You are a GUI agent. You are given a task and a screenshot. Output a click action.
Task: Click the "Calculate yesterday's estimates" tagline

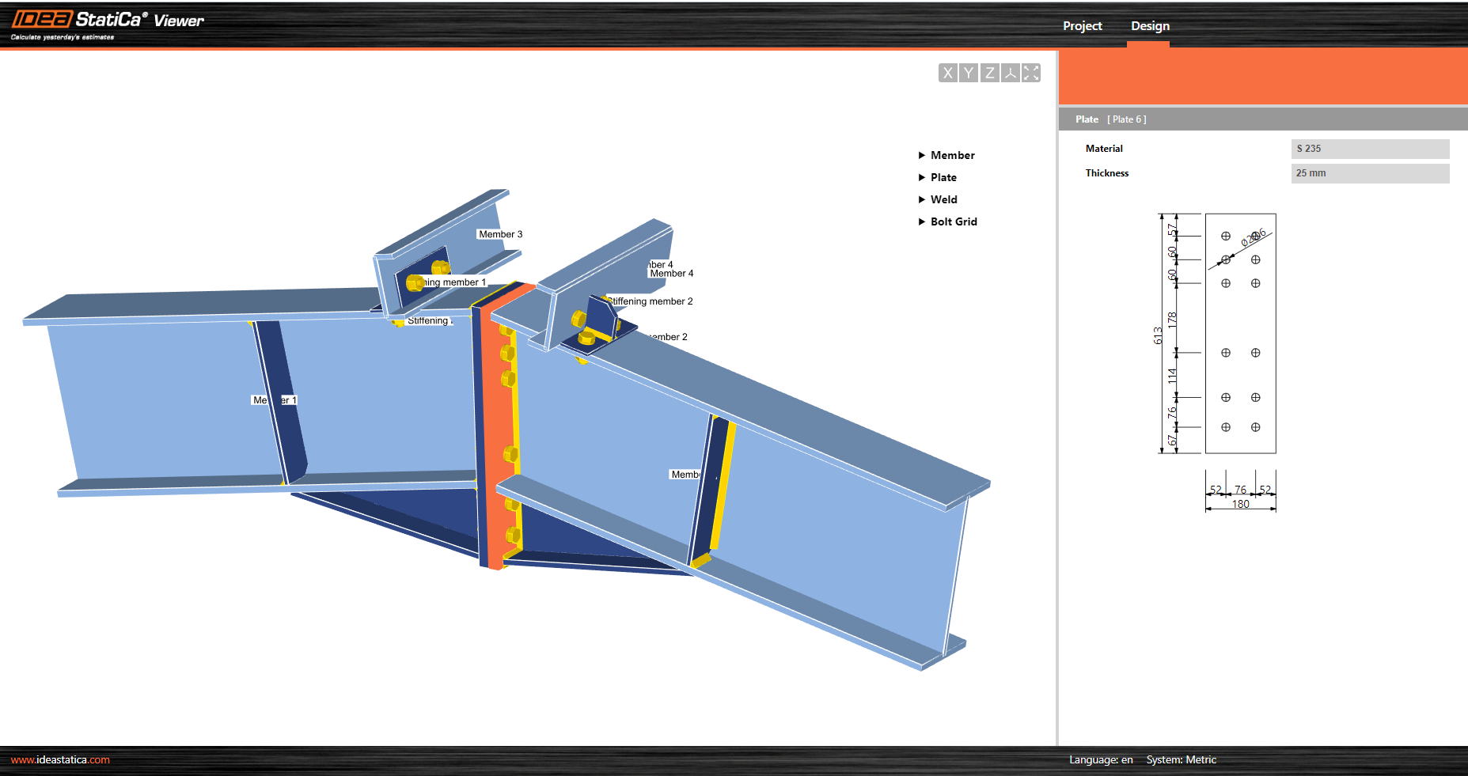click(x=63, y=37)
